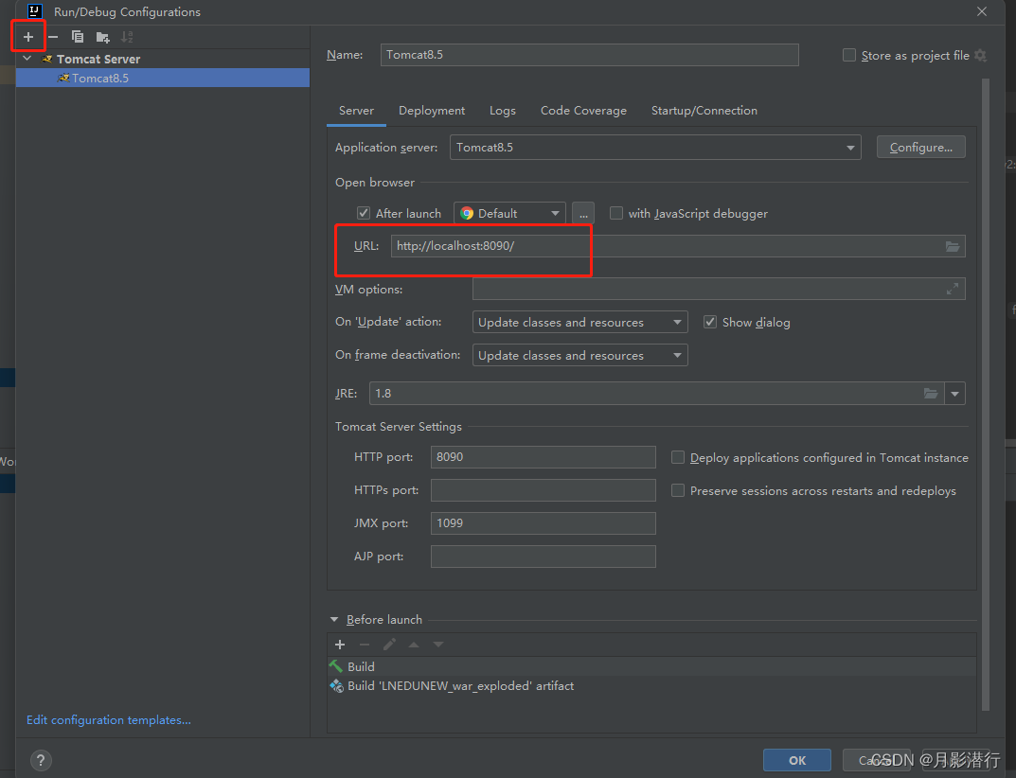Click the HTTPs port field

[x=543, y=490]
